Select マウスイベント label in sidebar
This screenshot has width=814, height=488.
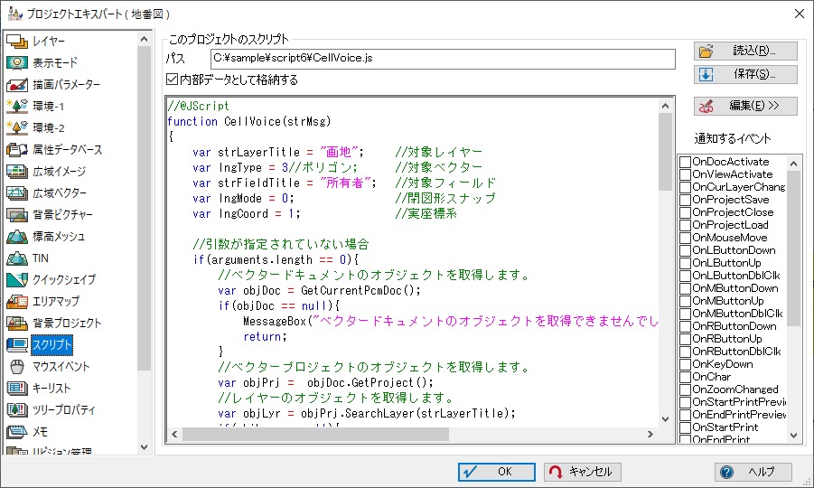(x=61, y=367)
